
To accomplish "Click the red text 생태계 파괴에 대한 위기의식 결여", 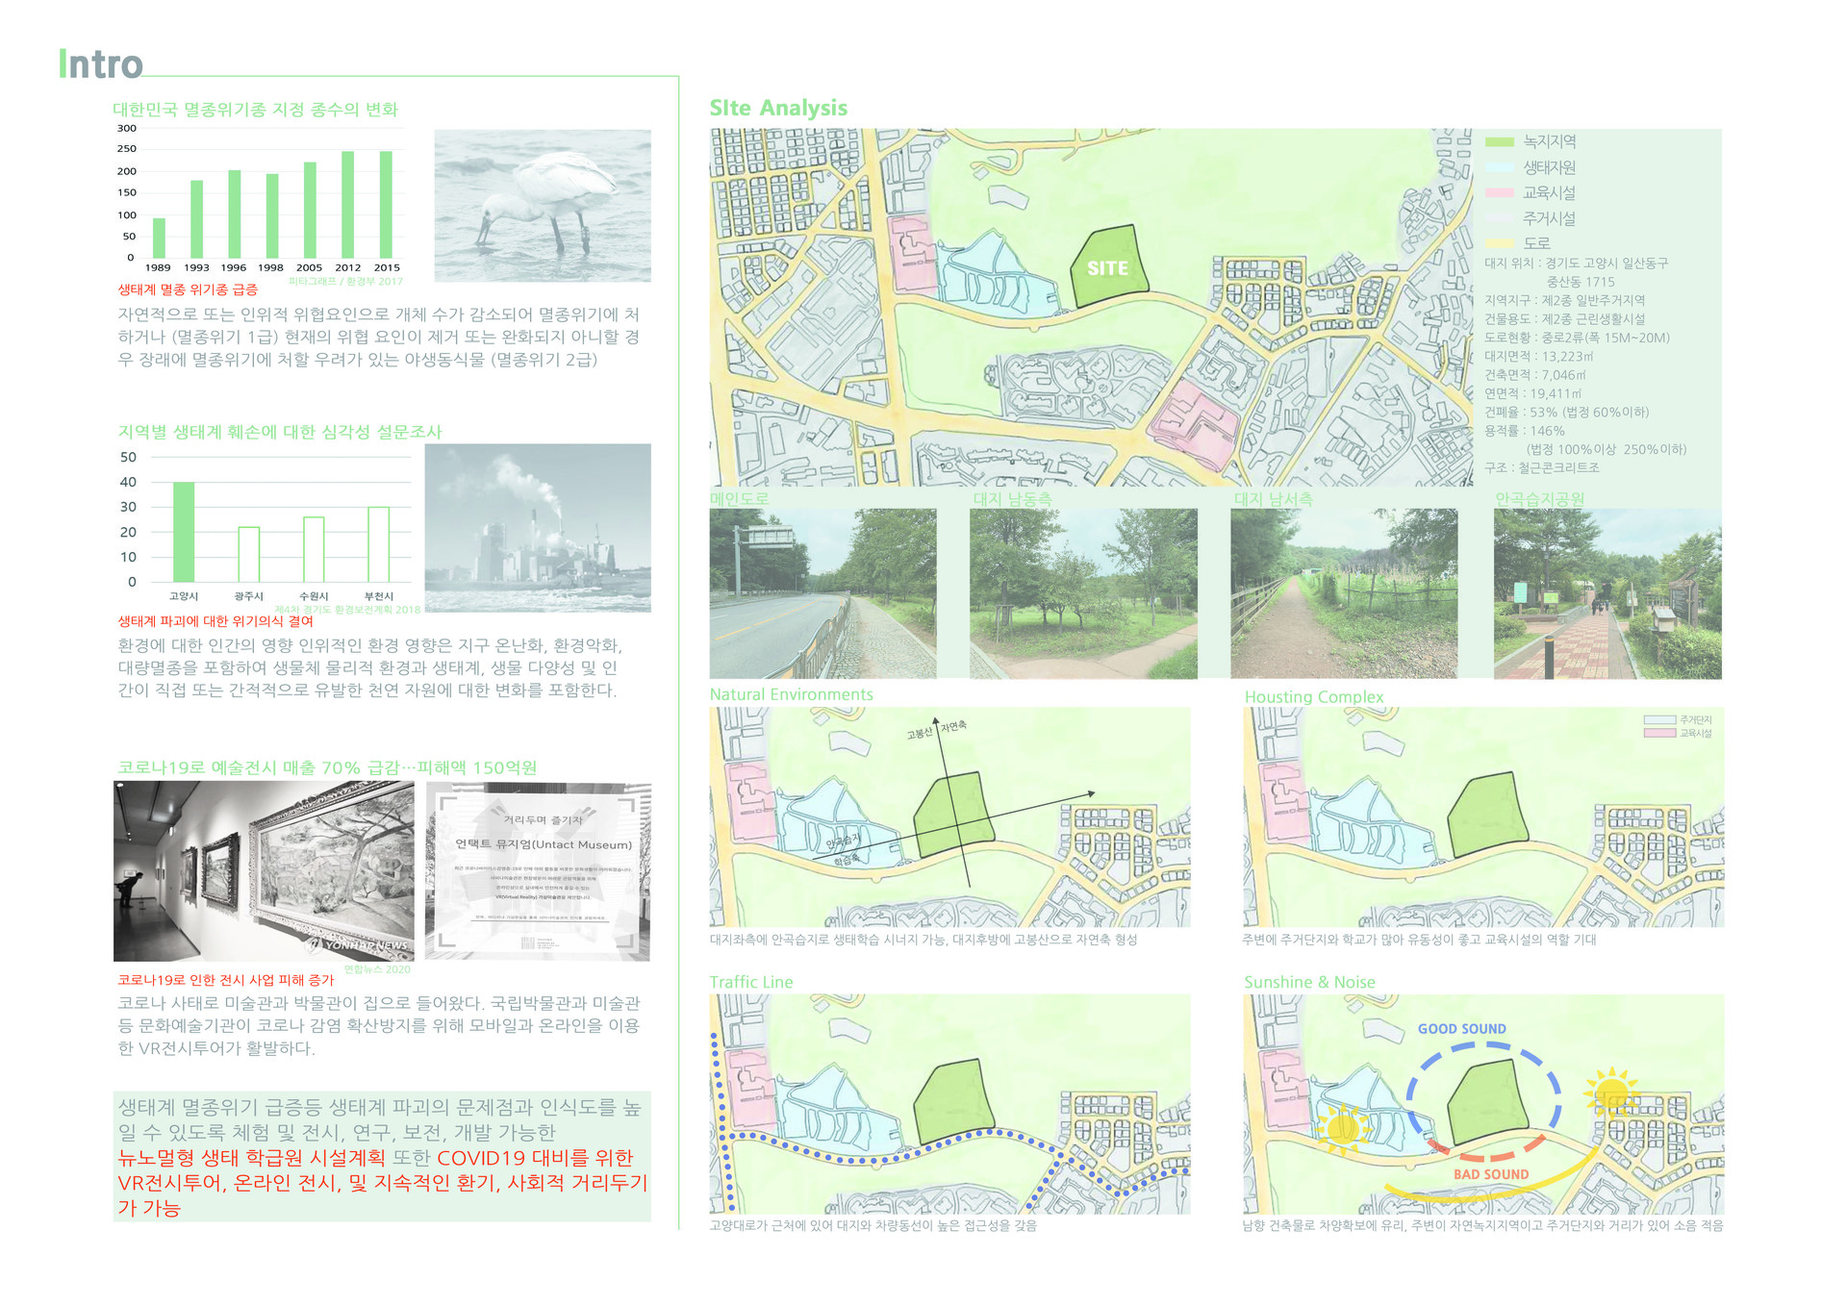I will pos(215,621).
